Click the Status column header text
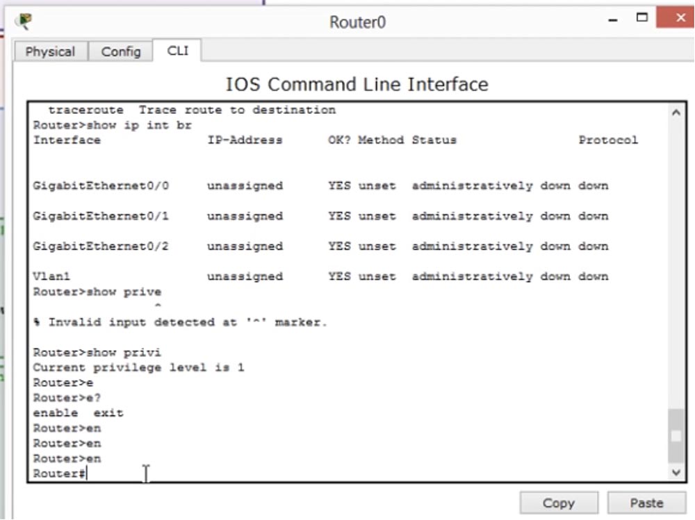The image size is (695, 520). point(434,140)
